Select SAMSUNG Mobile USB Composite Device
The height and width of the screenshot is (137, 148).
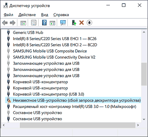point(50,51)
